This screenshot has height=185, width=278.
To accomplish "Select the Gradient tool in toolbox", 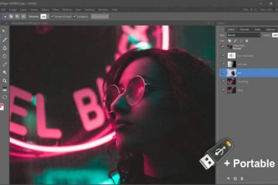I will [5, 89].
